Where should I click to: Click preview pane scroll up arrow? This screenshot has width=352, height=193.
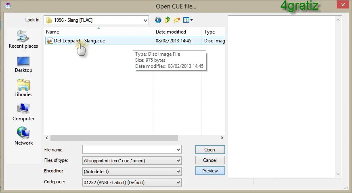coord(338,20)
